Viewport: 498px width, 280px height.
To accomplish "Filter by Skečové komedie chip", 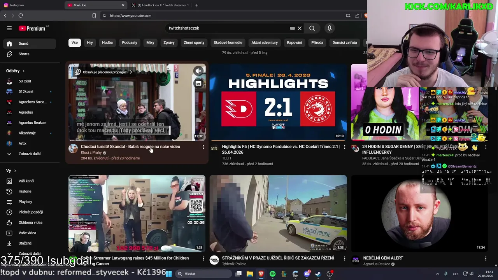I will click(228, 42).
